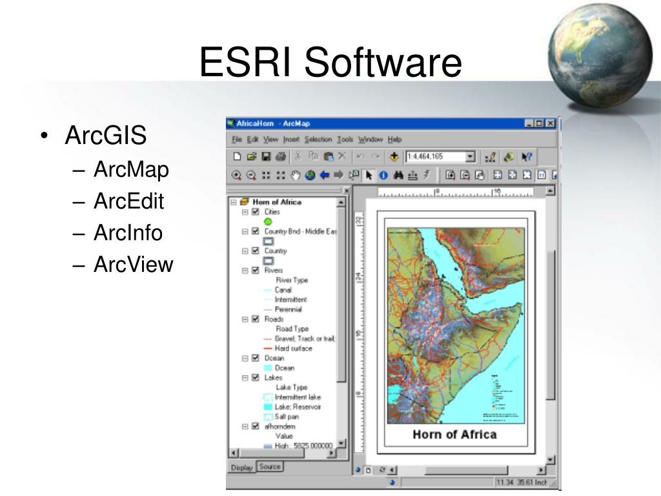Open the map scale dropdown arrow
Image resolution: width=661 pixels, height=496 pixels.
(471, 157)
